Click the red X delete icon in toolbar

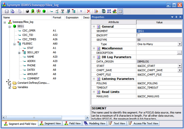pyautogui.click(x=88, y=11)
